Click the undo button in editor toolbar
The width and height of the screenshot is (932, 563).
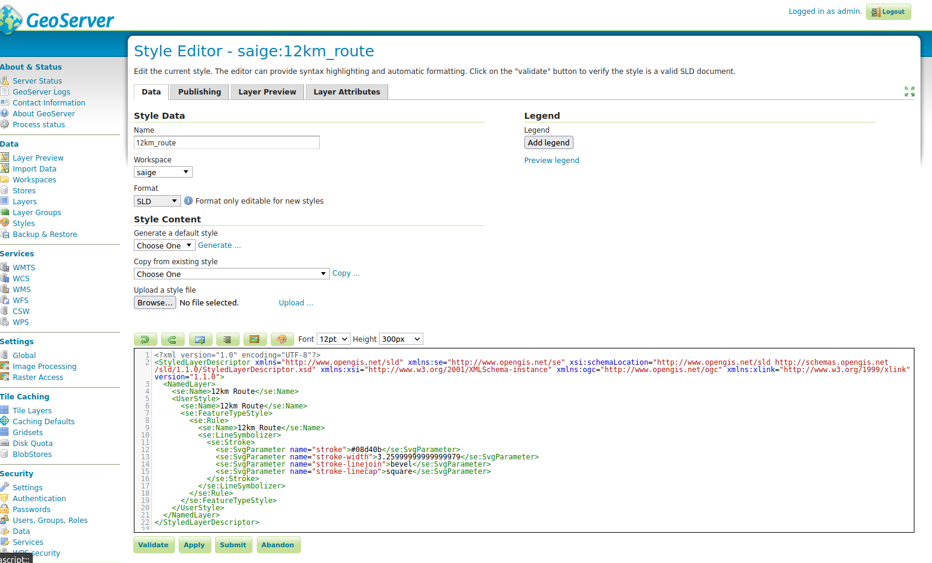tap(145, 339)
